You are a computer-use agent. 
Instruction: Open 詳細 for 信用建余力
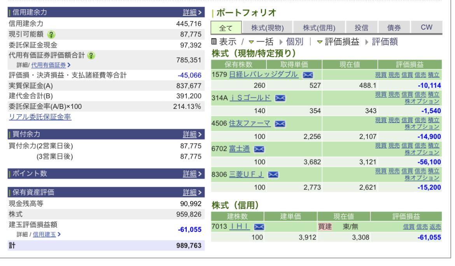click(192, 12)
